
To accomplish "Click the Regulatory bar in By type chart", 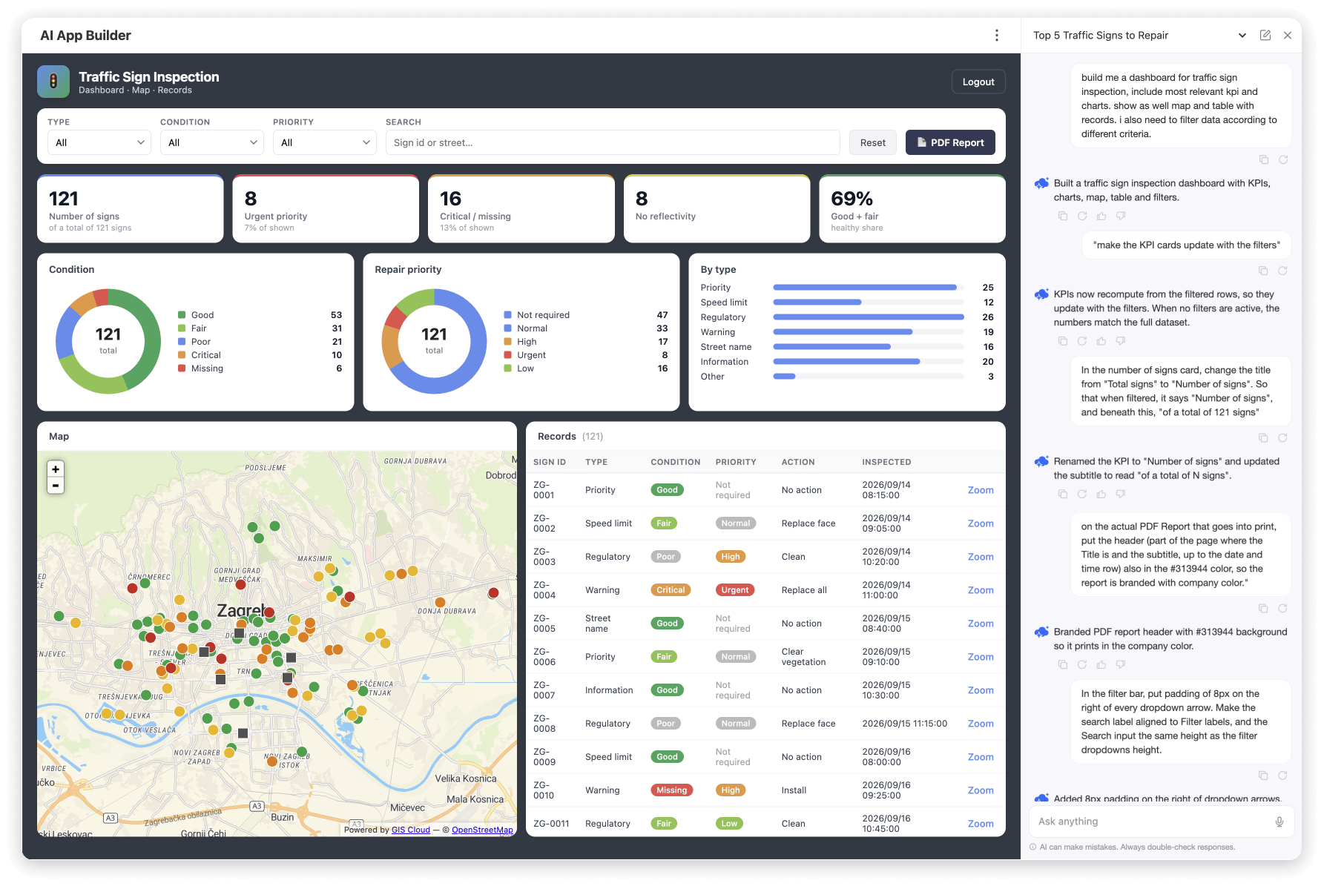I will pyautogui.click(x=869, y=317).
